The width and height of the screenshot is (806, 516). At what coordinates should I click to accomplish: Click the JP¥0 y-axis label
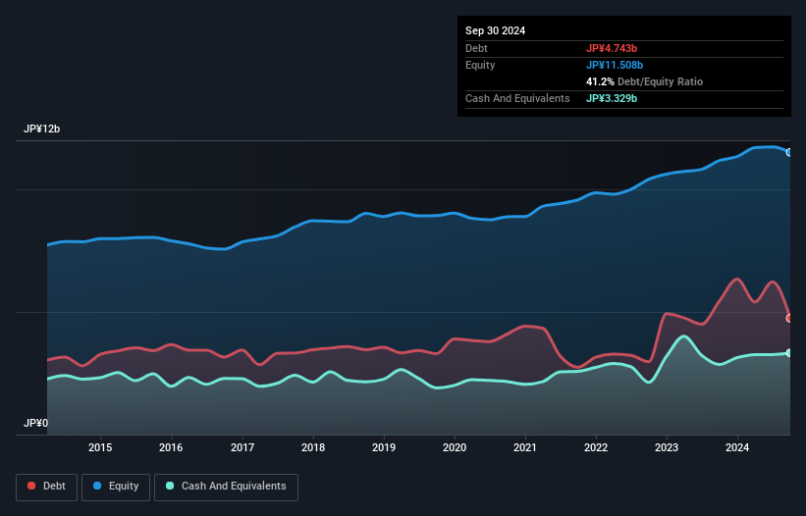[x=35, y=423]
